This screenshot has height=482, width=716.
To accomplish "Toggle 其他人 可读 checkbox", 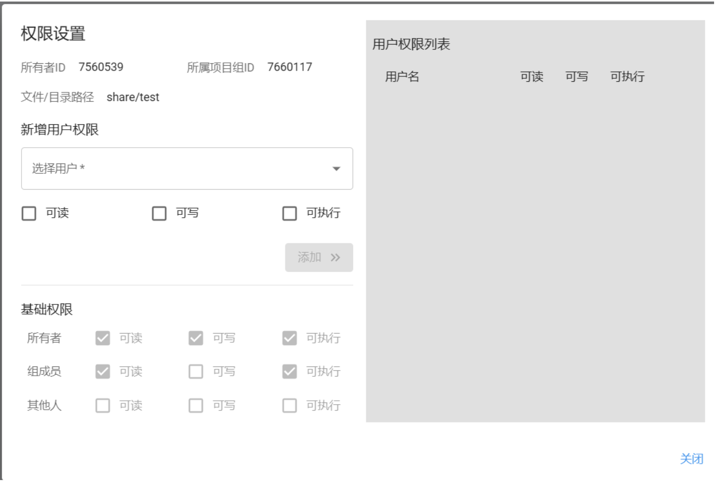I will coord(102,405).
